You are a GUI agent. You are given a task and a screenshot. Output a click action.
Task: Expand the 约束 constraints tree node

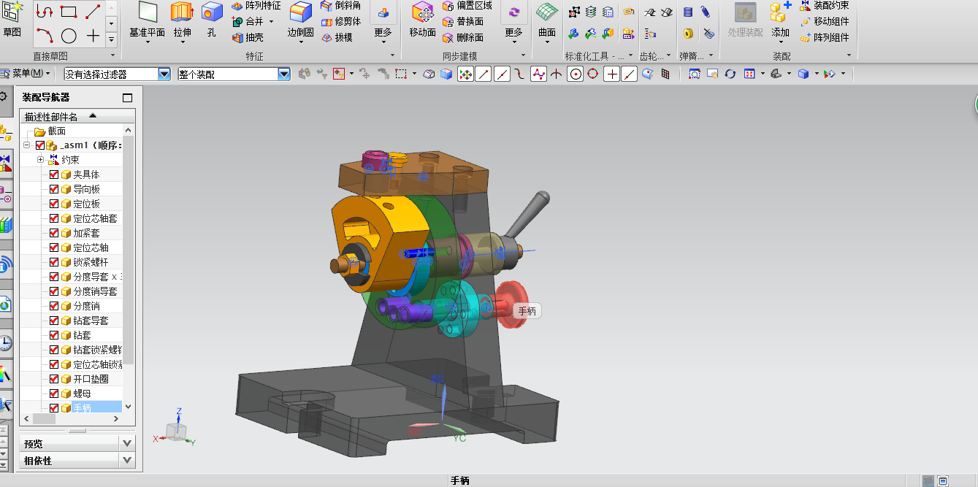point(41,160)
